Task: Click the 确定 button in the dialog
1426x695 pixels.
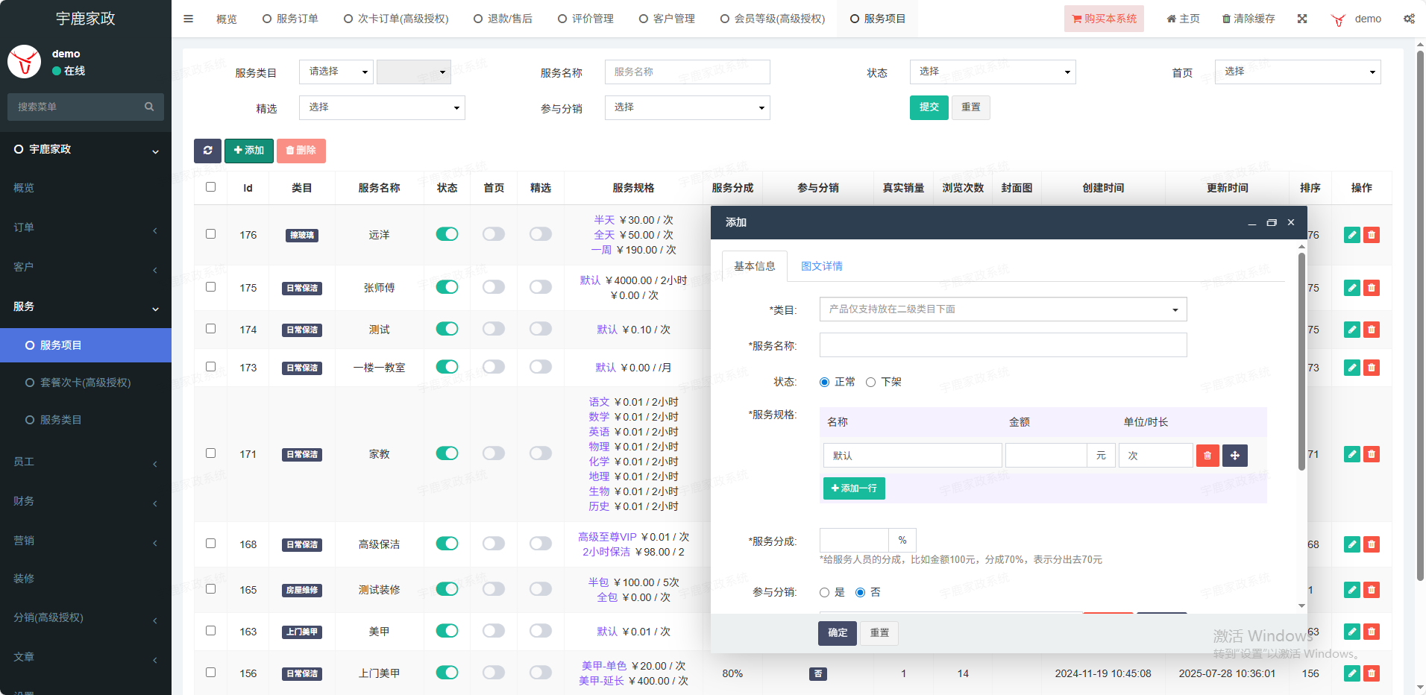Action: 837,632
